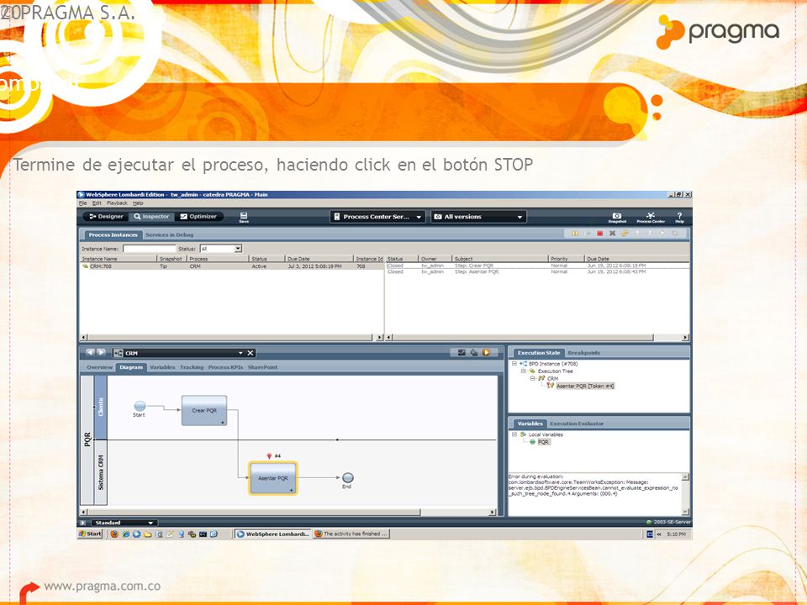Viewport: 807px width, 605px height.
Task: Click the Instance Name input field
Action: pyautogui.click(x=150, y=249)
